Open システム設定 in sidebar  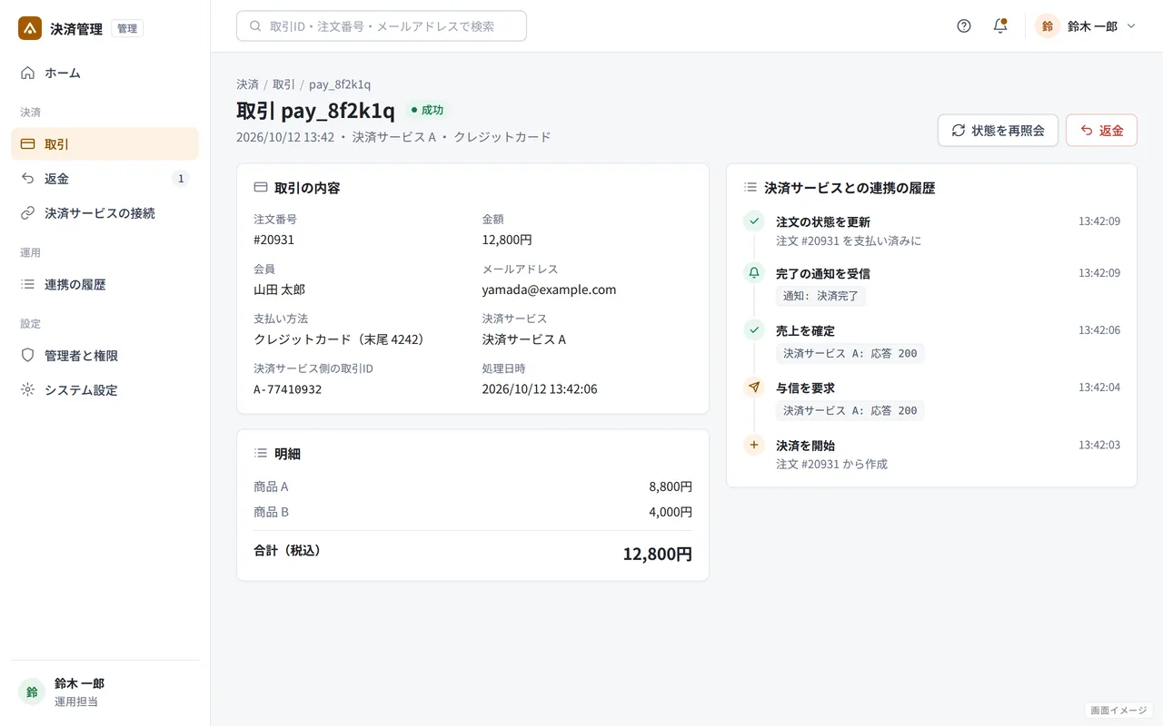[104, 390]
